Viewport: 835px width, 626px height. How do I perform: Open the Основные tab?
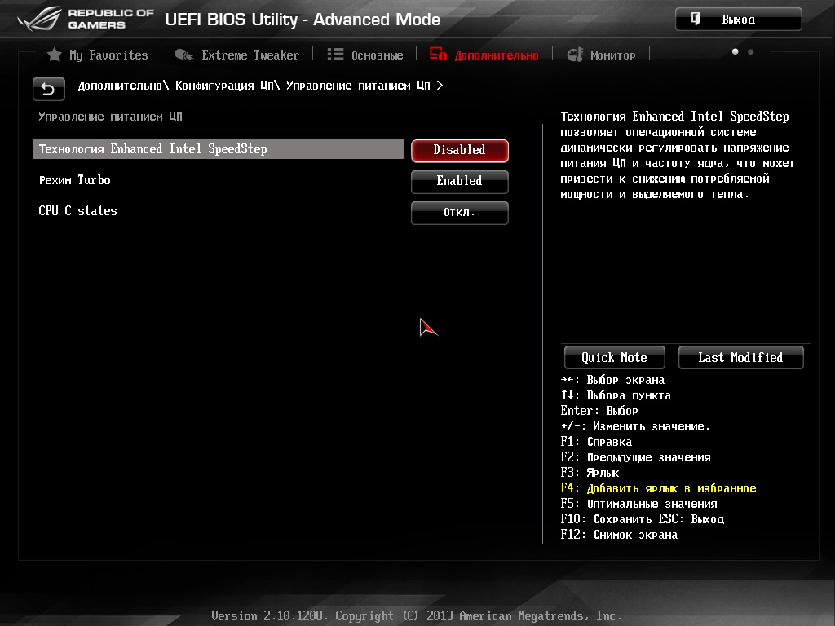point(365,55)
